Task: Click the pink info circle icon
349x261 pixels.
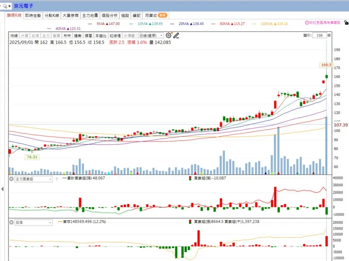Action: point(307,23)
